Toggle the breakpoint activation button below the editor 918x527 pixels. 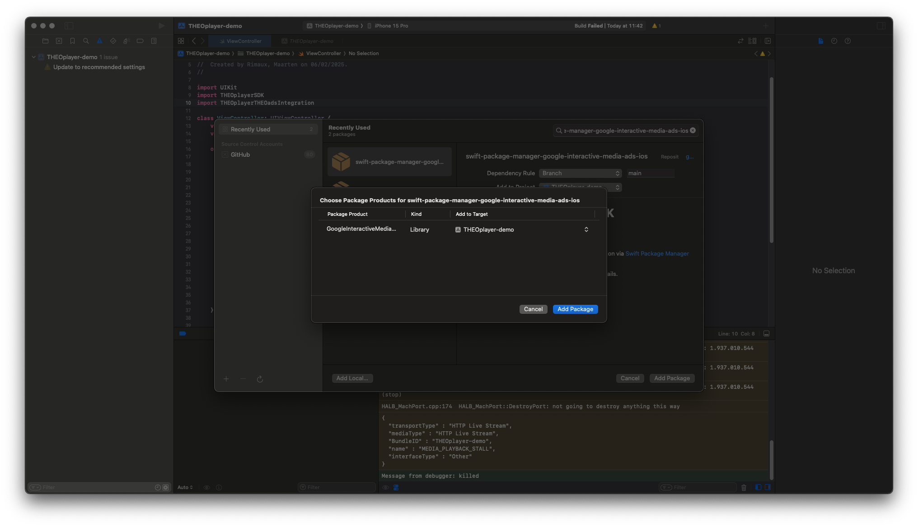click(183, 333)
